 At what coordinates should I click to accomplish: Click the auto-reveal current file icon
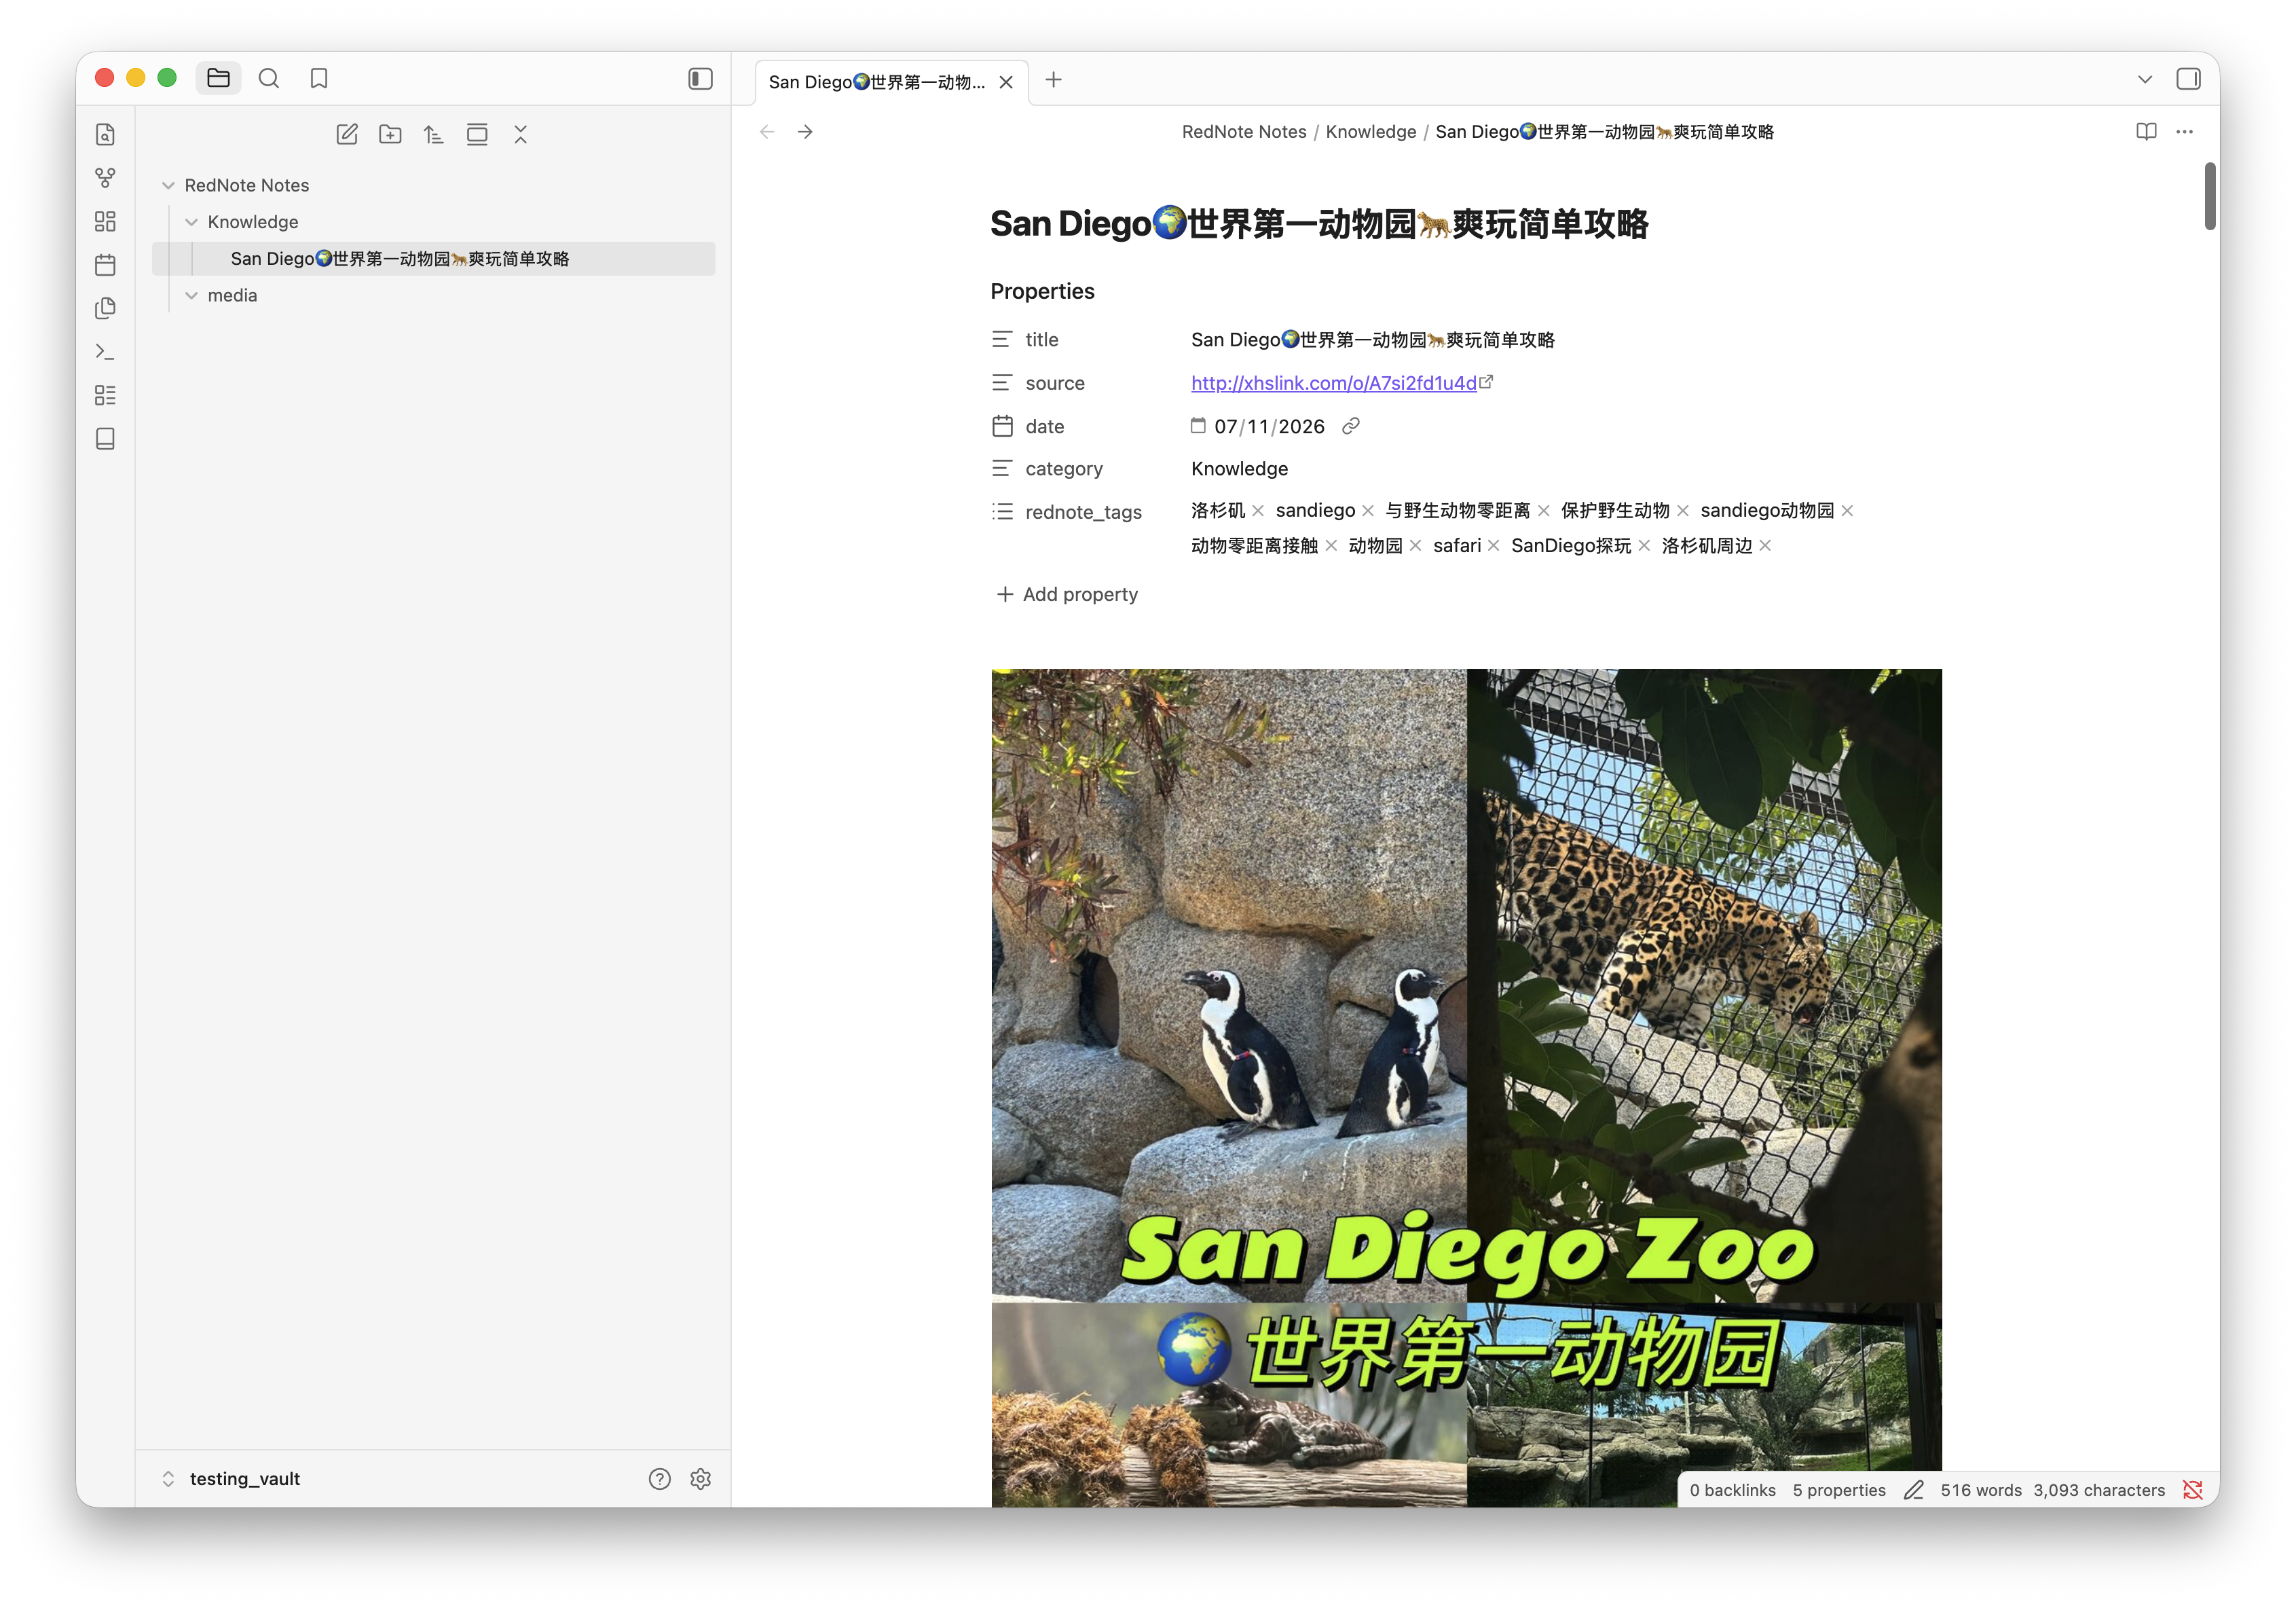(x=477, y=134)
